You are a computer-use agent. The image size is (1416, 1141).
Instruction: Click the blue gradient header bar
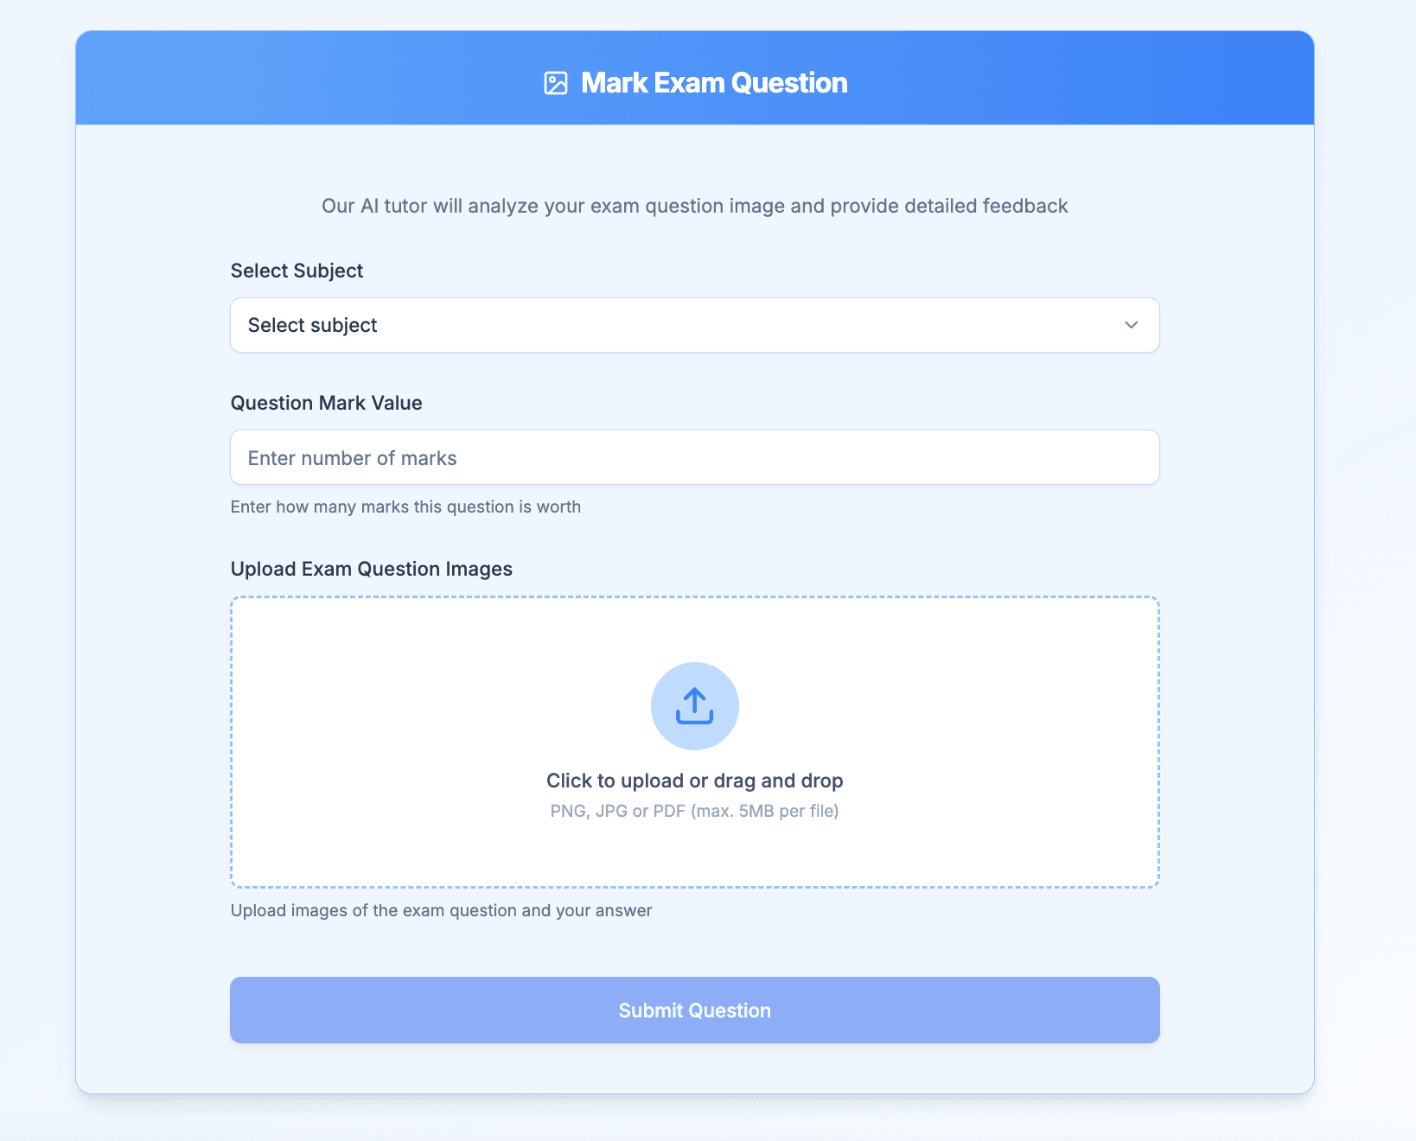click(x=695, y=78)
